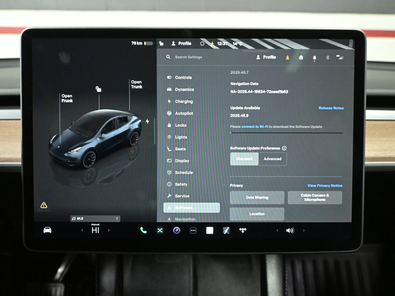The height and width of the screenshot is (296, 395).
Task: Go to Charging settings menu
Action: click(x=184, y=101)
